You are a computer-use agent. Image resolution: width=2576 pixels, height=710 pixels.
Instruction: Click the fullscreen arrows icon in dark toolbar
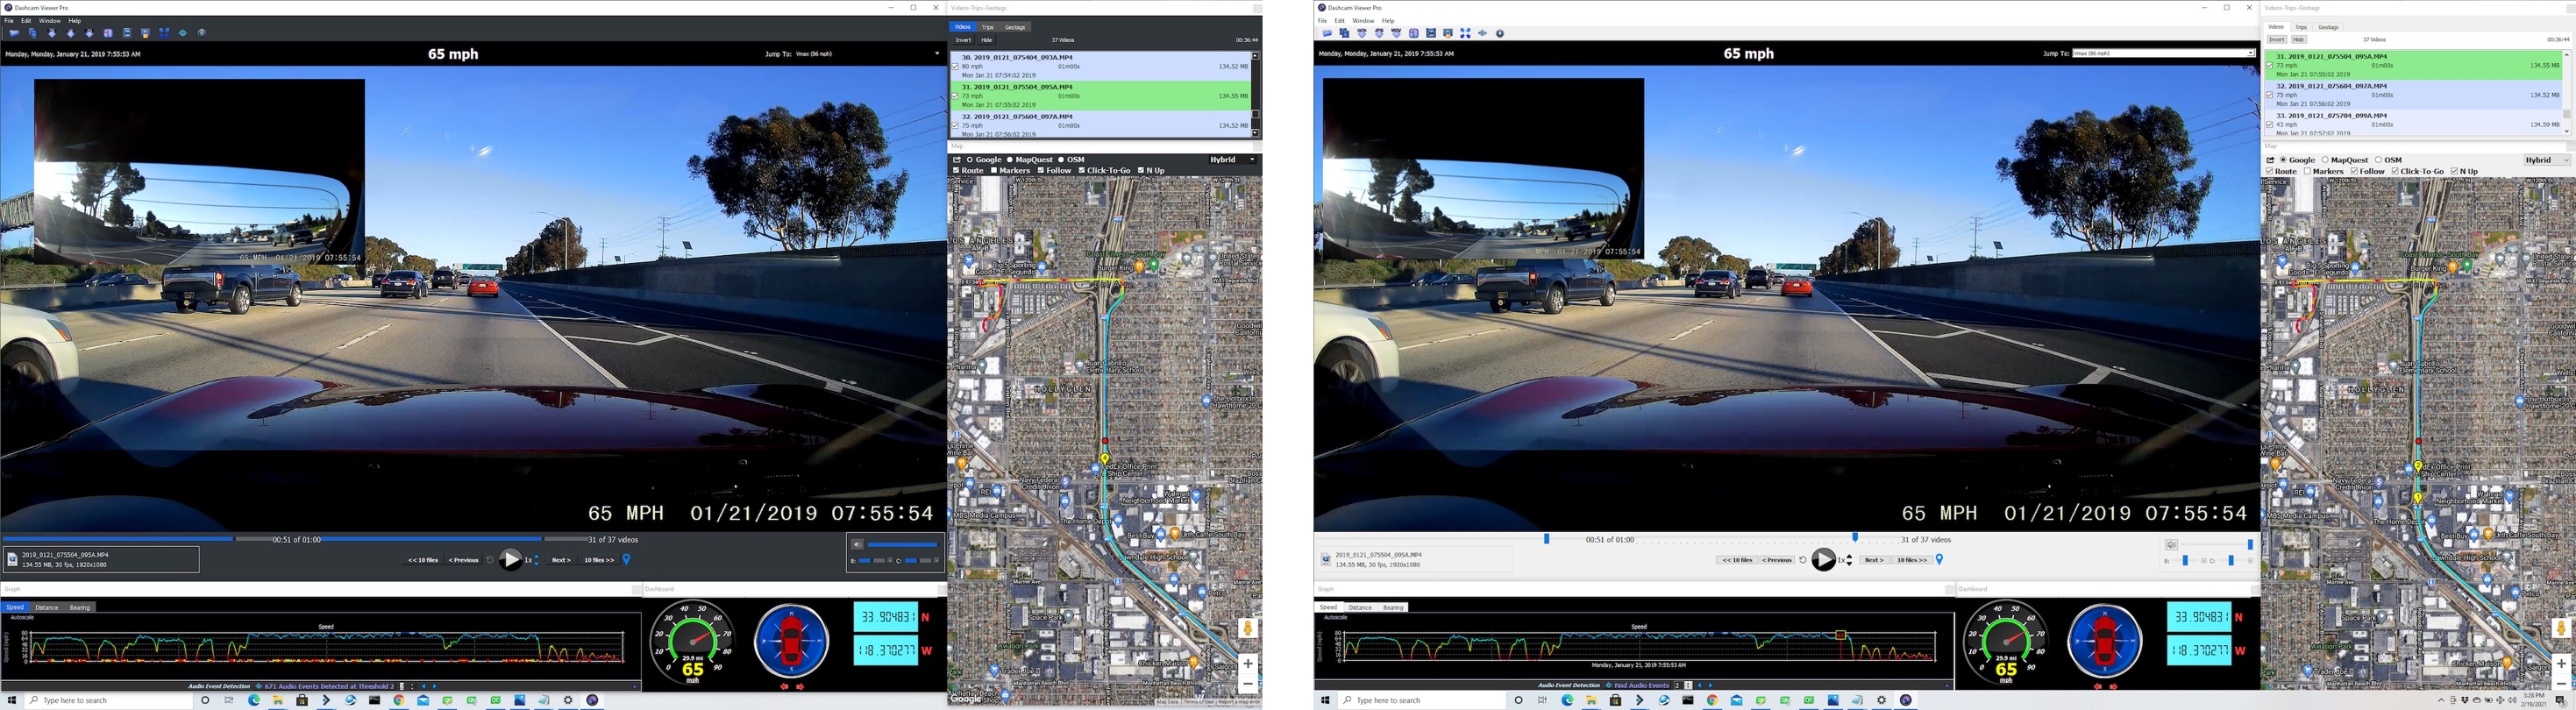click(x=164, y=33)
